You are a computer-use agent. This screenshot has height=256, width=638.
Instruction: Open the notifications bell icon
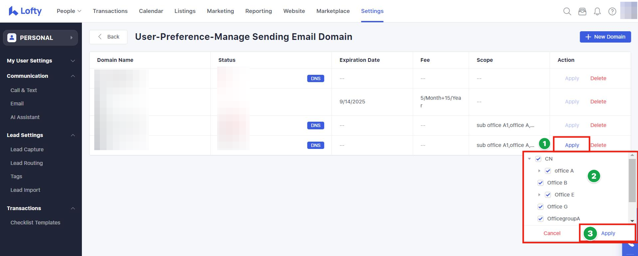(597, 12)
